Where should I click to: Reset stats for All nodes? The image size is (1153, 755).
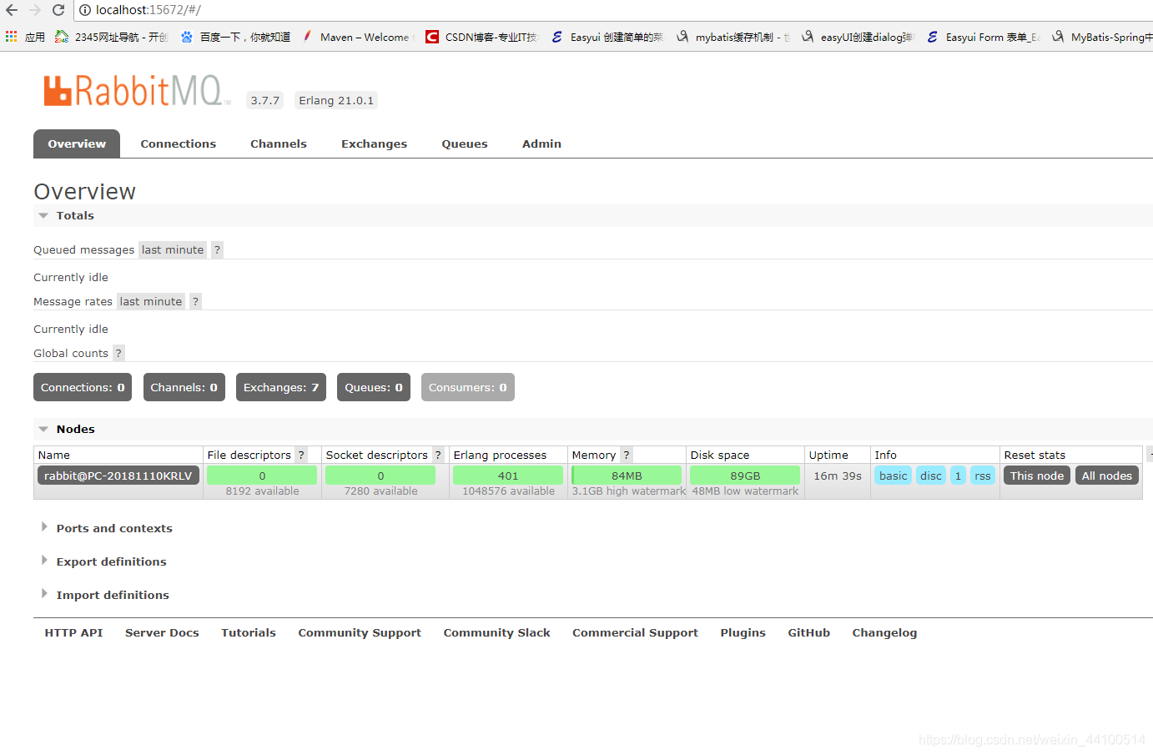[x=1107, y=476]
